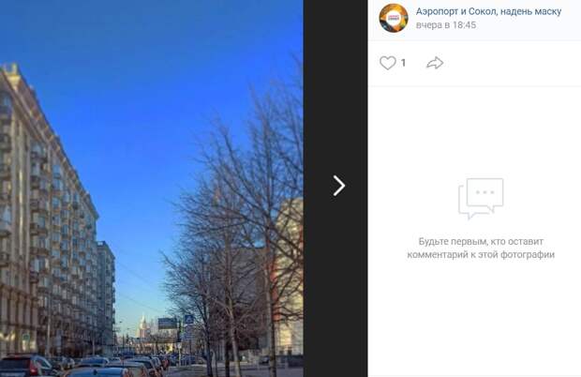Click the text Будьте первым, кто оставит комментарий

481,248
